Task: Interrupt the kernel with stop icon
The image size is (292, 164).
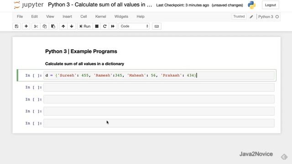Action: (97, 26)
